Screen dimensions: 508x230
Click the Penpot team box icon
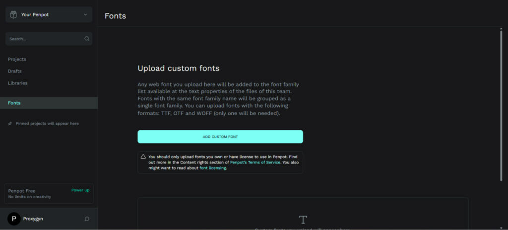click(13, 14)
